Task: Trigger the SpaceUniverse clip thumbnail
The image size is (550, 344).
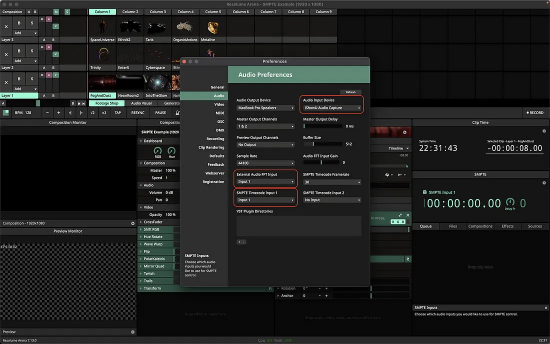Action: (101, 26)
